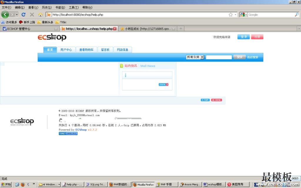The image size is (301, 188).
Task: Switch to PHP数组的 Firefox taskbar item
Action: (119, 184)
